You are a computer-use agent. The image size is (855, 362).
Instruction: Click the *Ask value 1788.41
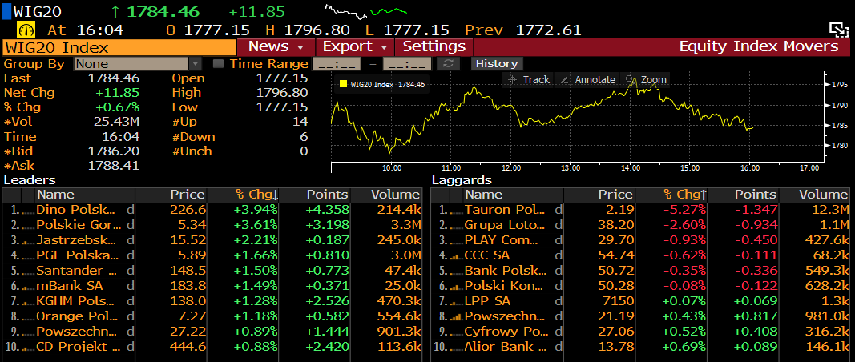pos(114,166)
